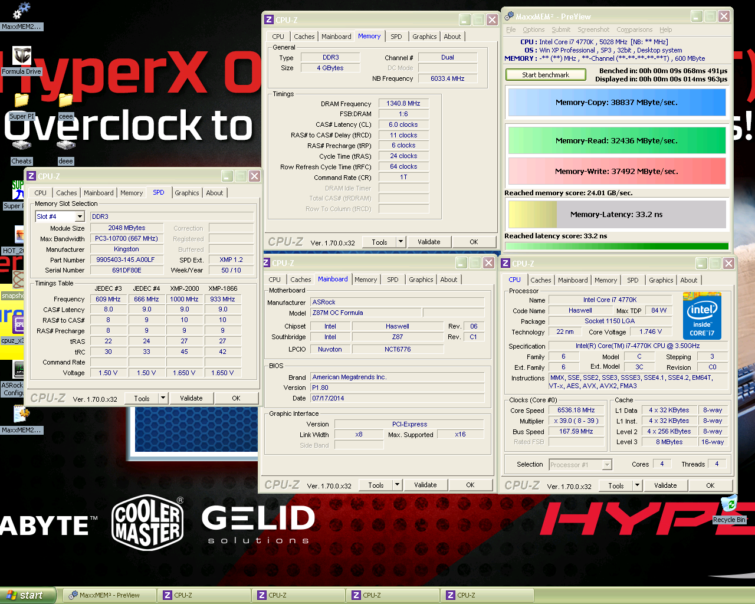Click OK in CPU-Z Memory window
Image resolution: width=755 pixels, height=604 pixels.
click(474, 242)
